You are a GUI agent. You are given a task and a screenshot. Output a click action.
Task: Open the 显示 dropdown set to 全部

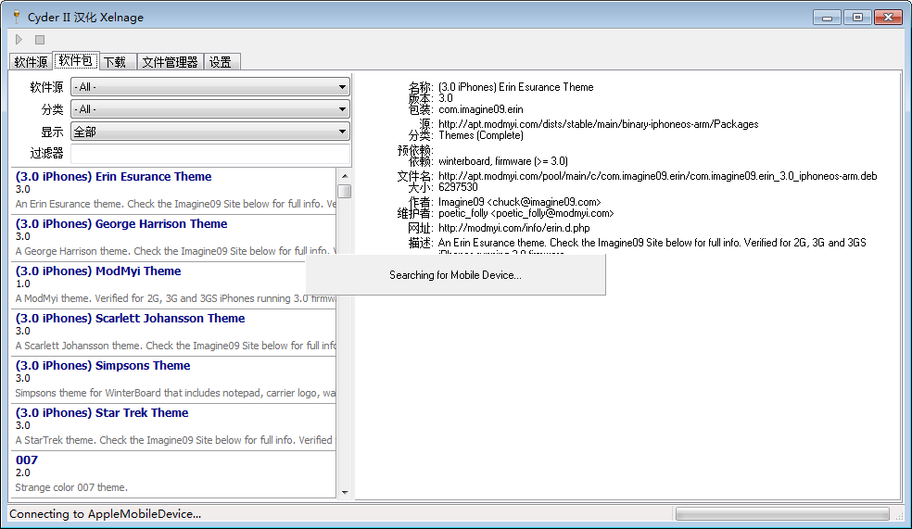209,132
